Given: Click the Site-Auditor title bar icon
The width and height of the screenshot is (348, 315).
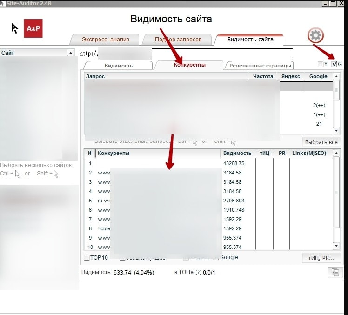Looking at the screenshot, I should point(2,3).
